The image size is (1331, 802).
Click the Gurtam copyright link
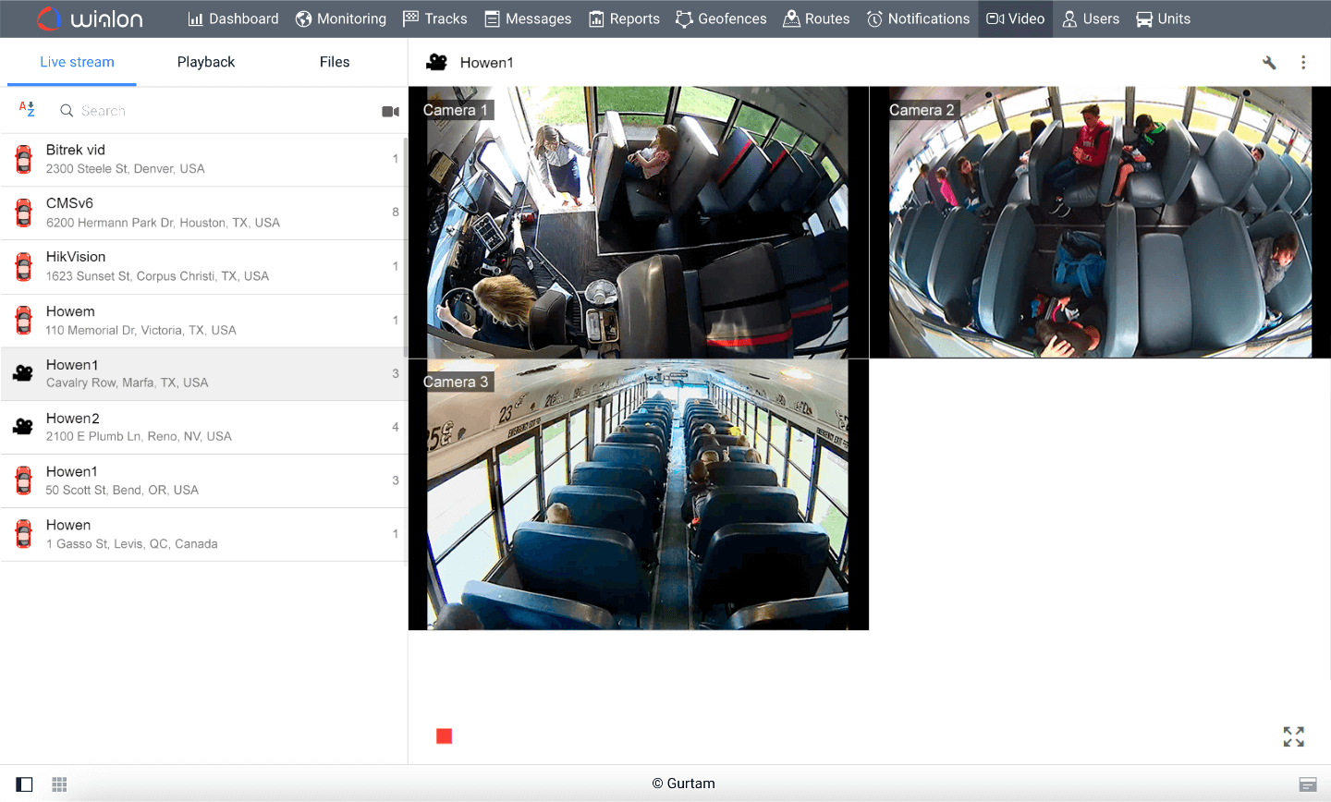[x=684, y=783]
